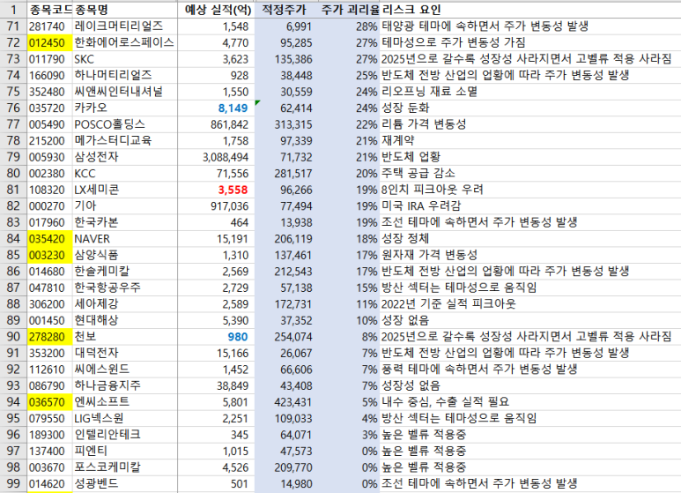Select row header 99
Viewport: 681px width, 493px height.
click(13, 483)
